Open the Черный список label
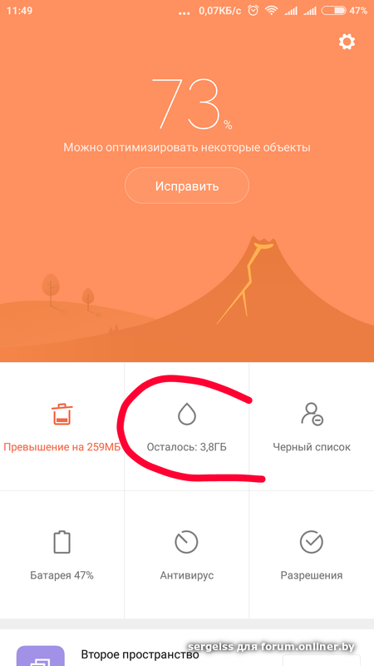This screenshot has height=666, width=374. [x=312, y=447]
